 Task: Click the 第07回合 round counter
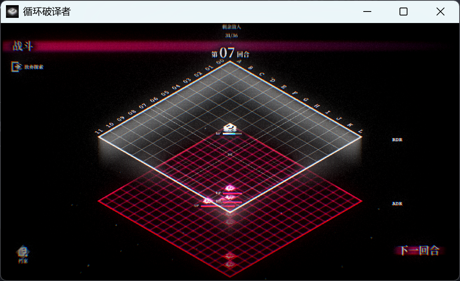[230, 53]
